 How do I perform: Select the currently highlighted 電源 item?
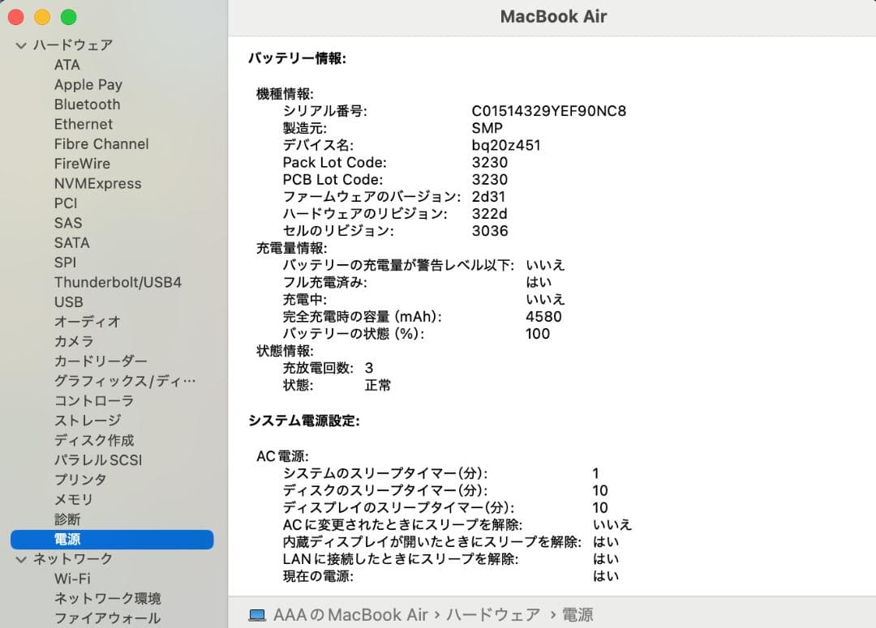69,539
